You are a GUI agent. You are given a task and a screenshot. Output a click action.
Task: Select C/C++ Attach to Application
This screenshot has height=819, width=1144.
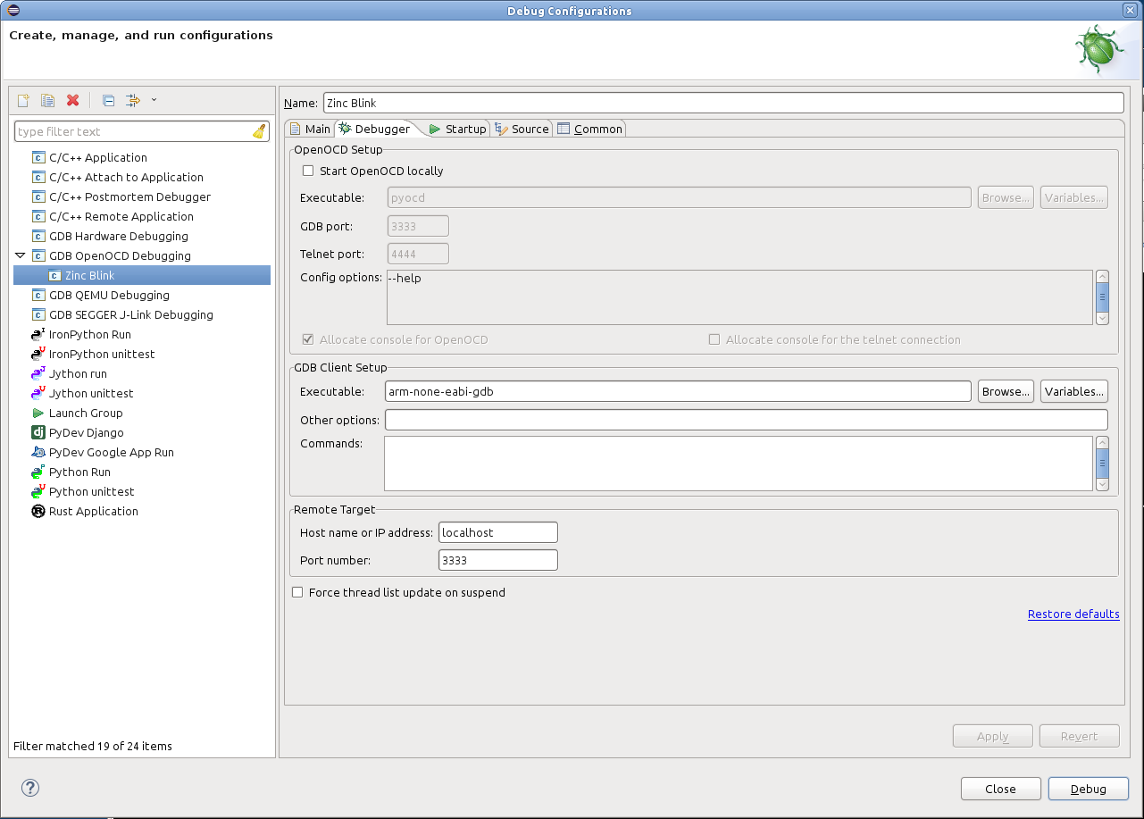coord(126,177)
